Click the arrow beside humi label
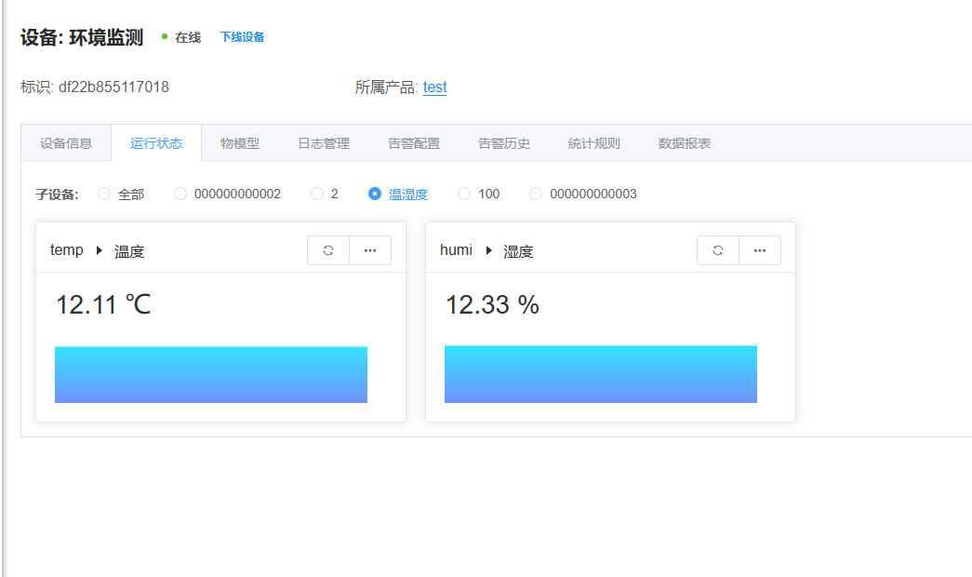 (x=489, y=250)
